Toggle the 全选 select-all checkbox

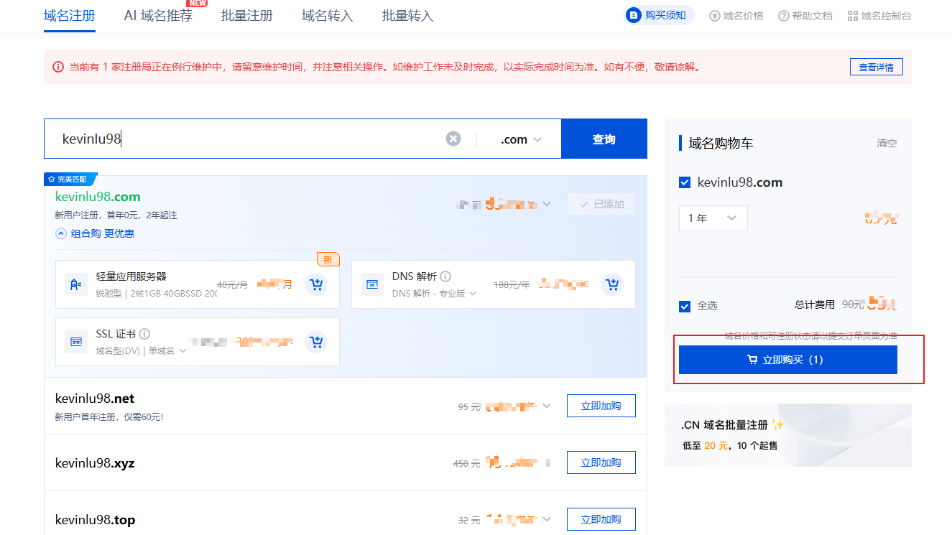[x=685, y=305]
